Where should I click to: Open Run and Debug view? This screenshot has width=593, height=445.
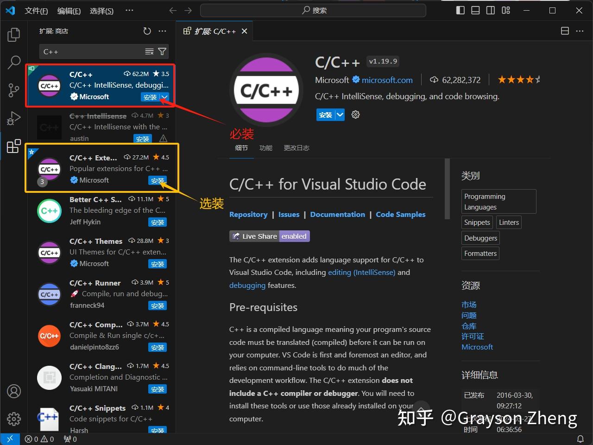pyautogui.click(x=14, y=118)
